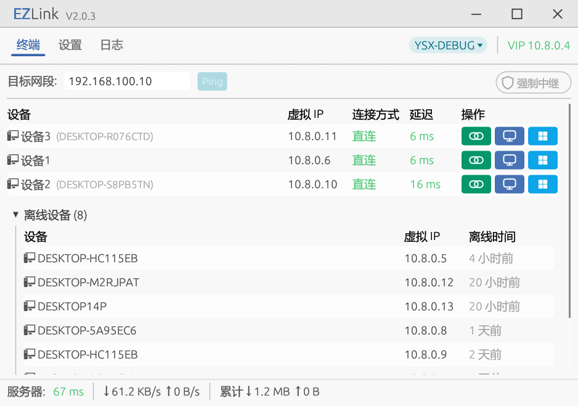
Task: Toggle the 强制中继 force relay button
Action: coord(534,83)
